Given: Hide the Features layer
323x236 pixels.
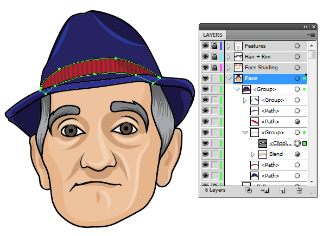Looking at the screenshot, I should [x=205, y=46].
